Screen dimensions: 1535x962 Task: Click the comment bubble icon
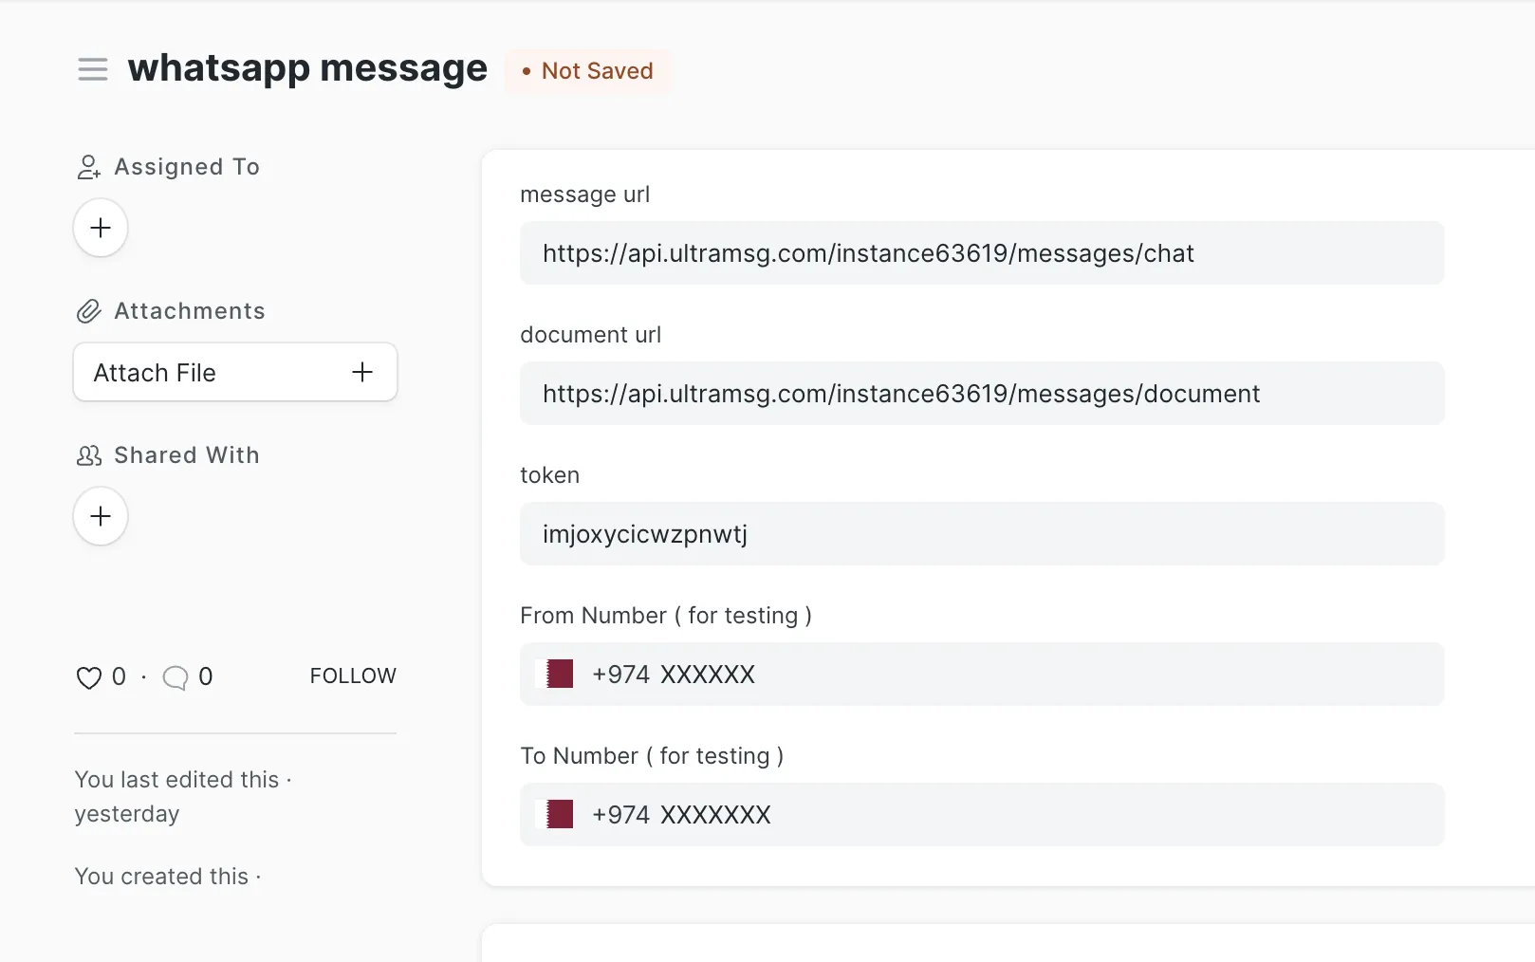(176, 677)
